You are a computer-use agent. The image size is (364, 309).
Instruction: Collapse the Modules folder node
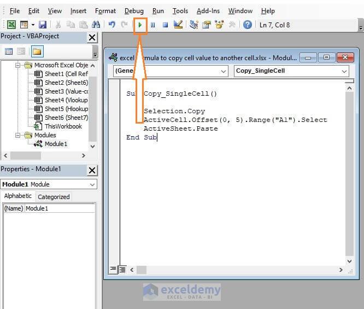click(x=17, y=135)
